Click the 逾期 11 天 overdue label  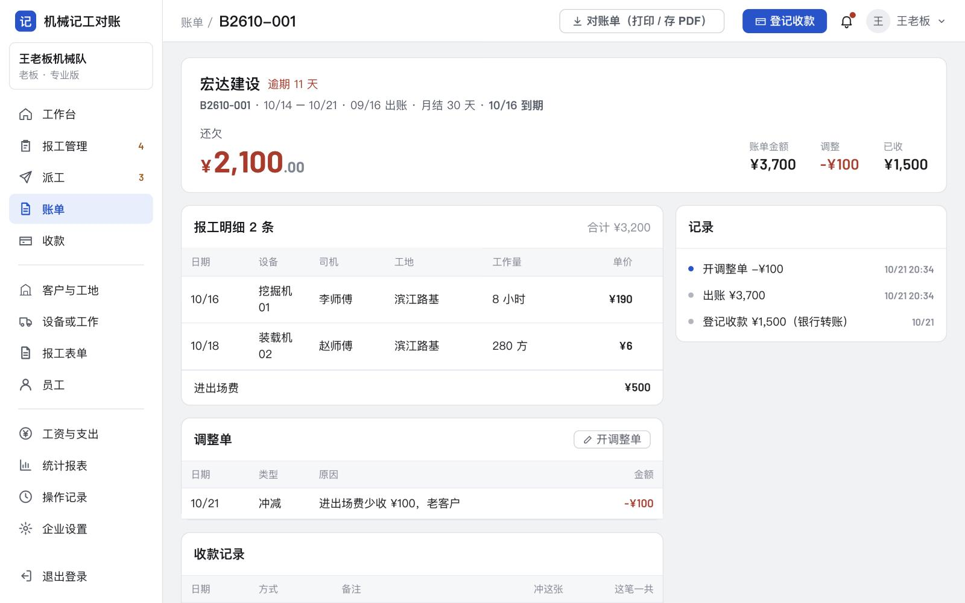pyautogui.click(x=293, y=84)
